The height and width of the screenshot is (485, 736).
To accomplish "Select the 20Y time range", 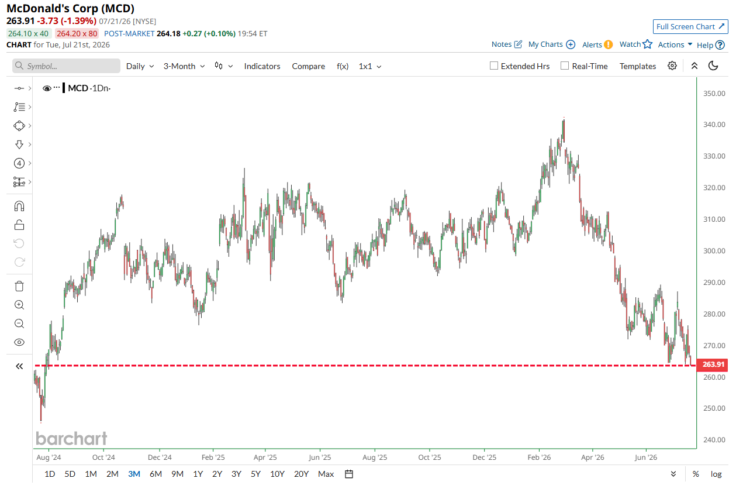I will coord(301,474).
